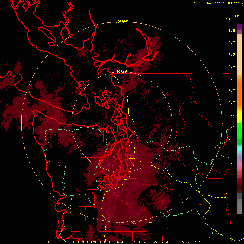Click the [PHAS] legend heading
244x244 pixels.
(x=229, y=19)
